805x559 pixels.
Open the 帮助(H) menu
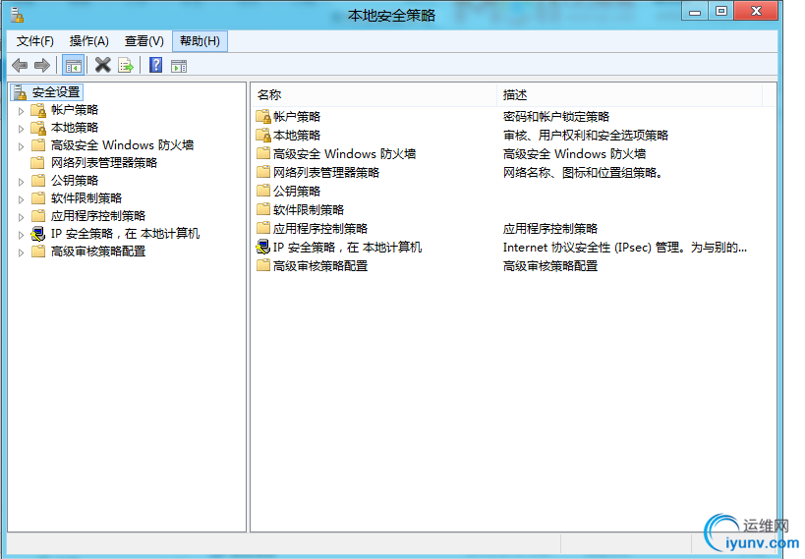pos(200,41)
